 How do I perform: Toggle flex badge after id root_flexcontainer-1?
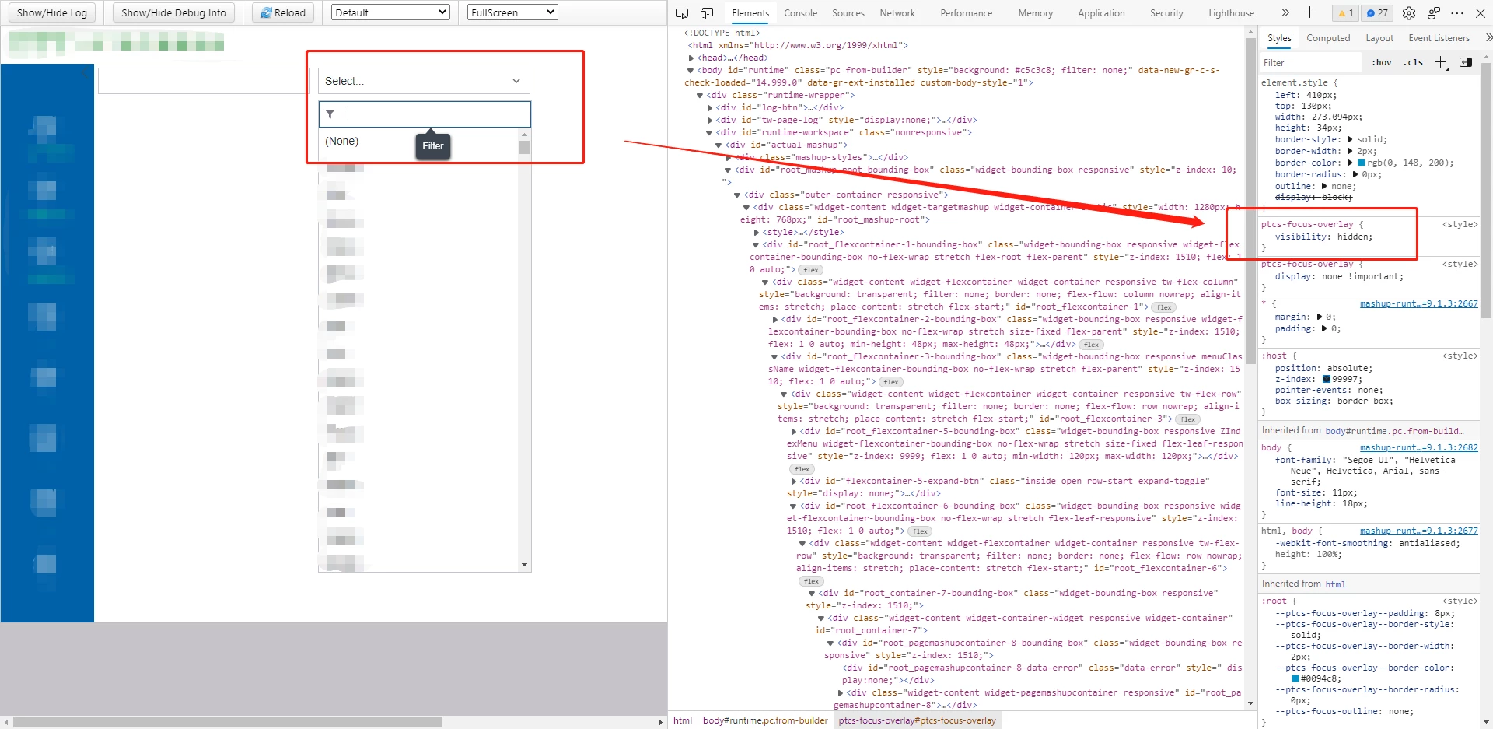tap(1164, 307)
